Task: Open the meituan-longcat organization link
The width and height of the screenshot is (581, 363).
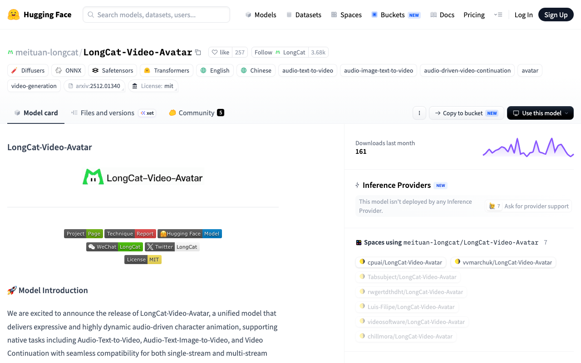Action: pyautogui.click(x=47, y=52)
